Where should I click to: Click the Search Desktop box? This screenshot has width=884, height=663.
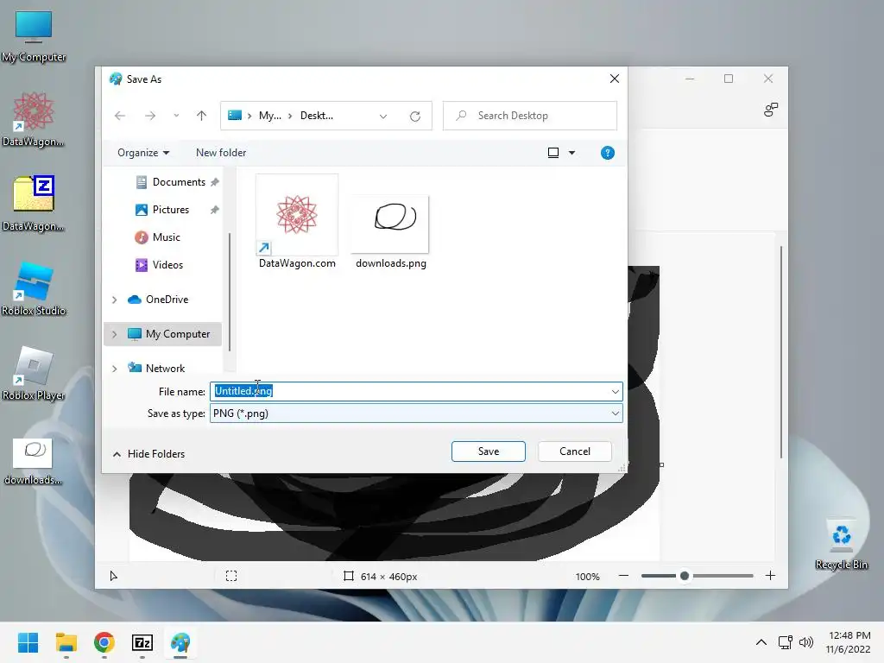530,116
